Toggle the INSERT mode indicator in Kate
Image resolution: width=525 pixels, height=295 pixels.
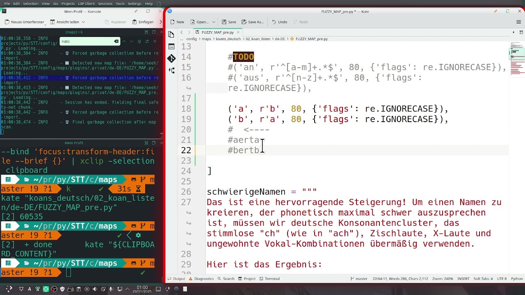(463, 279)
